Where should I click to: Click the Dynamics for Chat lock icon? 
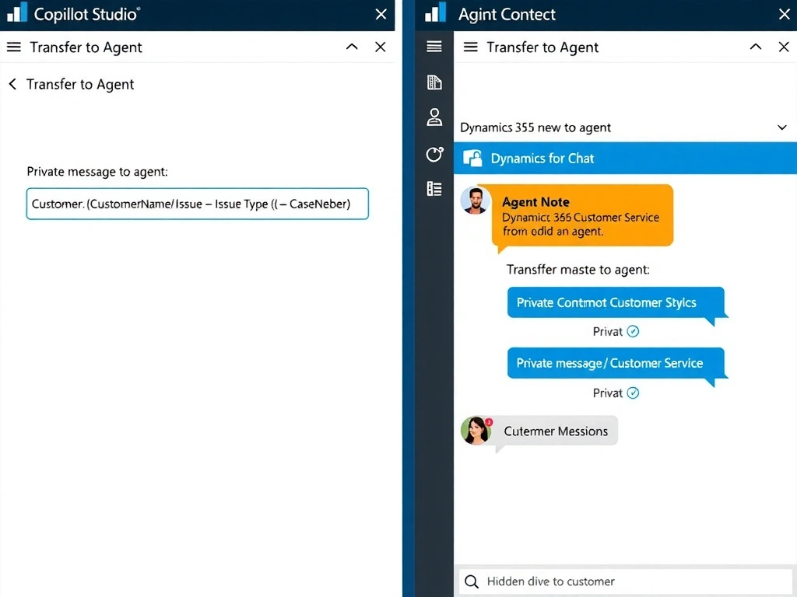472,159
